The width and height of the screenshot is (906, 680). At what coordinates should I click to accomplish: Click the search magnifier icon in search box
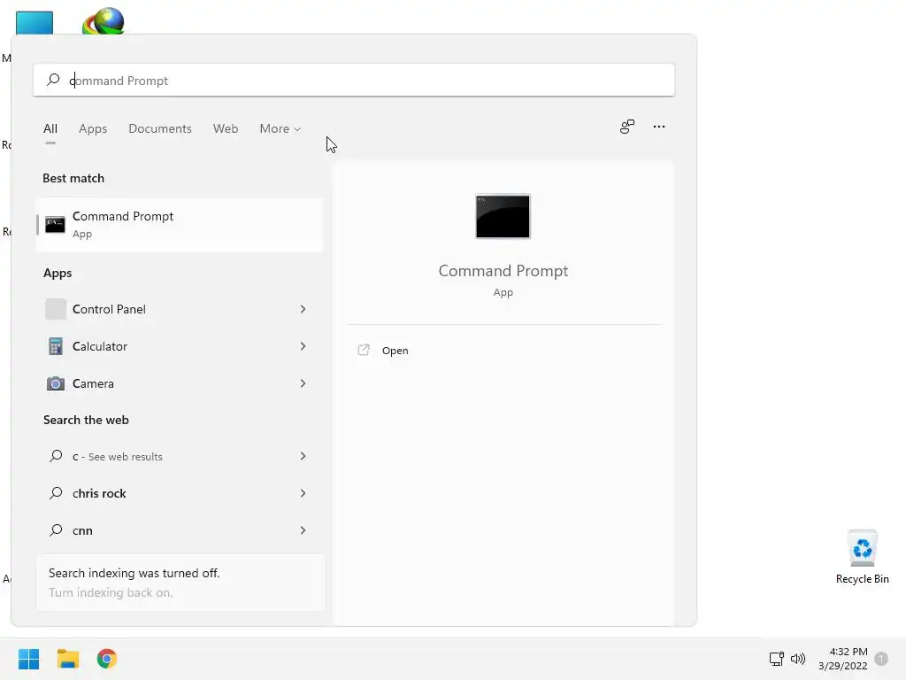pyautogui.click(x=53, y=79)
